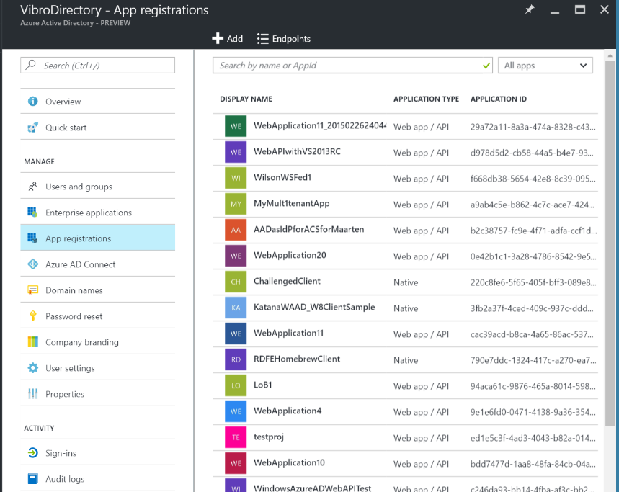View Audit logs activity
619x492 pixels.
97,479
